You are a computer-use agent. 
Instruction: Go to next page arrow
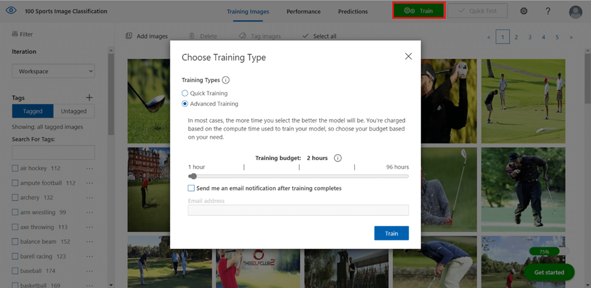pos(571,38)
